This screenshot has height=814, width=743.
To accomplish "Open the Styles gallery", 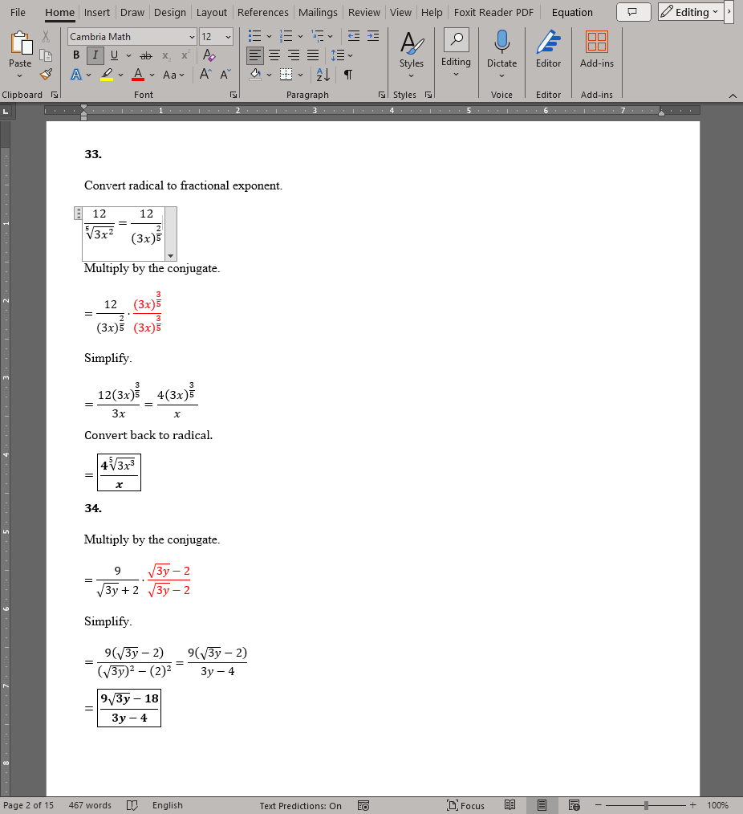I will (x=412, y=55).
